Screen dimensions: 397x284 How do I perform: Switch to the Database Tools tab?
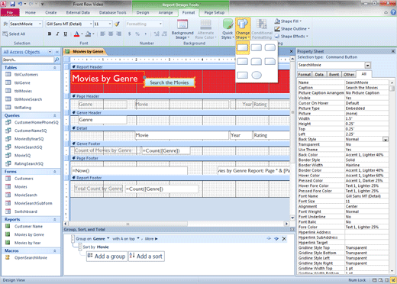(x=112, y=12)
